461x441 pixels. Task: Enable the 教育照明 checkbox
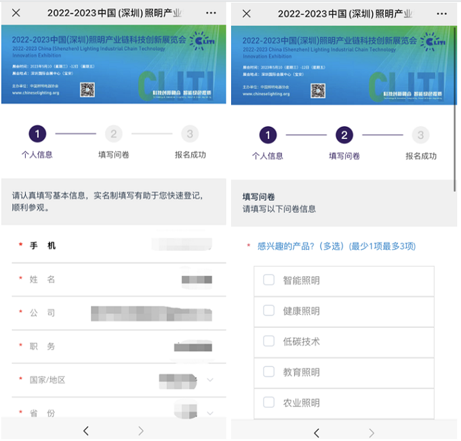coord(269,372)
